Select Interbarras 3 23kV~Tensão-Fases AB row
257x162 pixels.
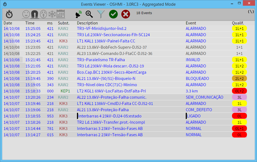pyautogui.click(x=125, y=128)
